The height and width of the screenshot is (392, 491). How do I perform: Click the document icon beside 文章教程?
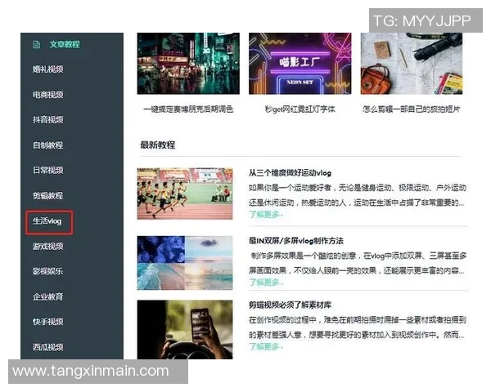36,44
